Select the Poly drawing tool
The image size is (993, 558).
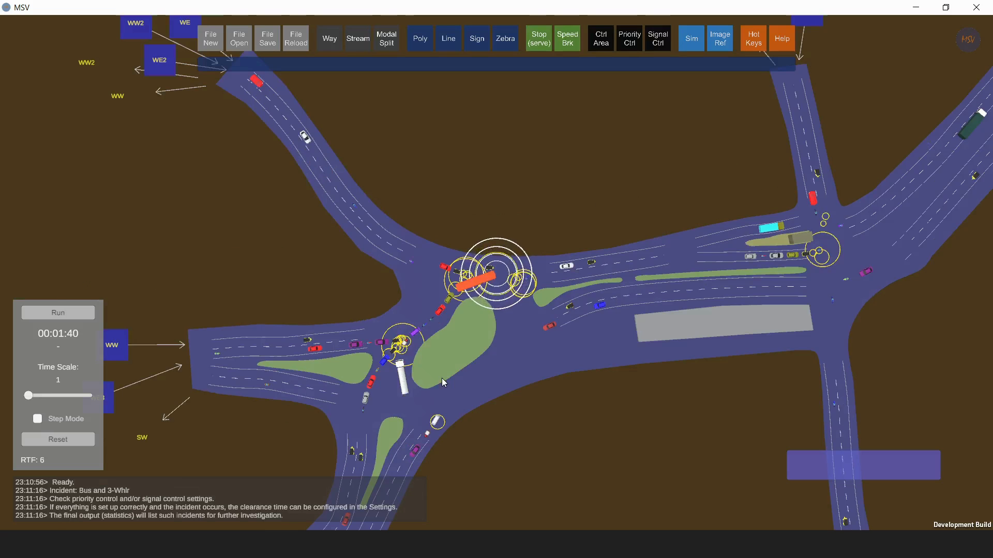tap(420, 39)
